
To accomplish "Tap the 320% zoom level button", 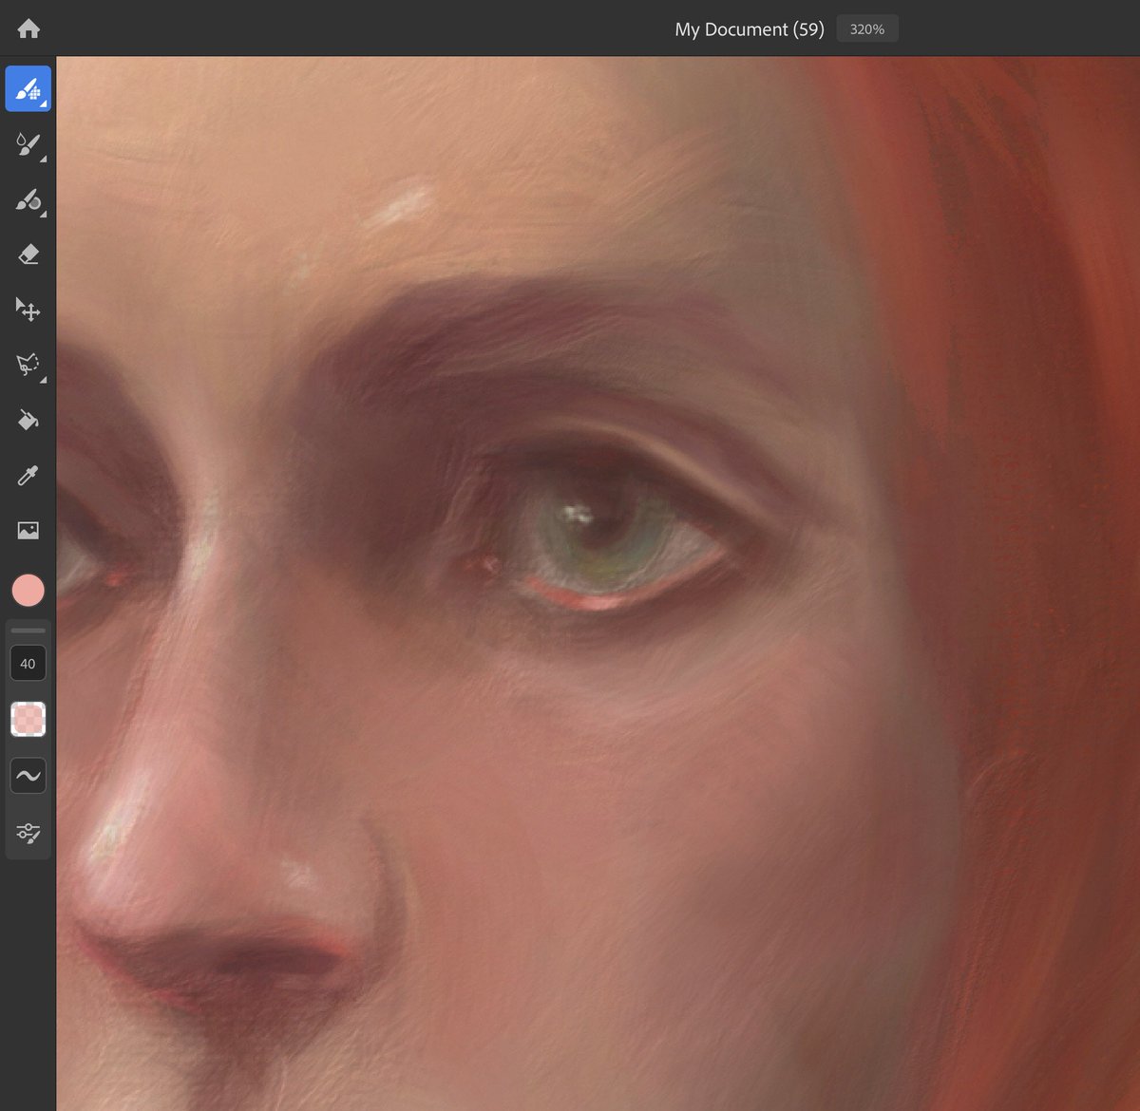I will pyautogui.click(x=865, y=28).
